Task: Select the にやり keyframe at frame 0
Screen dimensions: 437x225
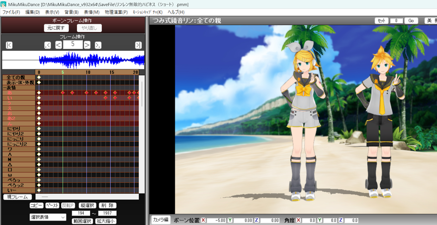Action: tap(39, 129)
